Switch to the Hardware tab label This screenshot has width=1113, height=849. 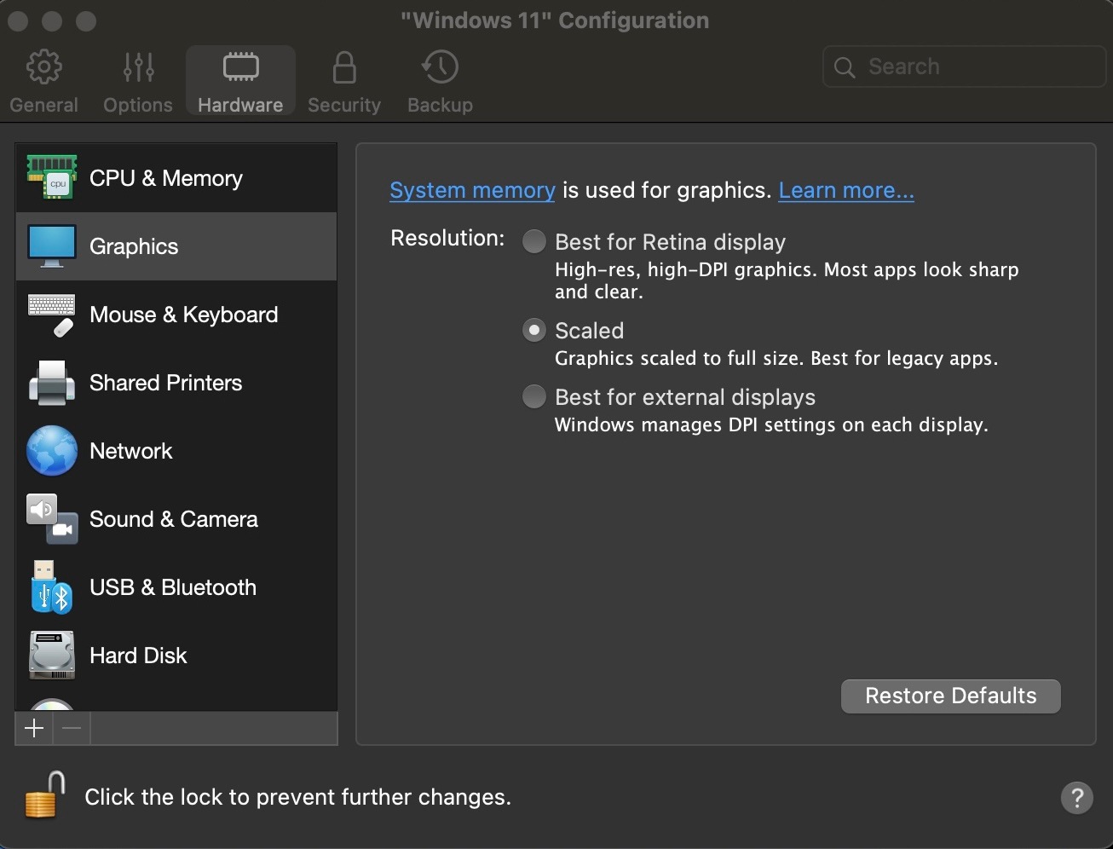(x=240, y=105)
